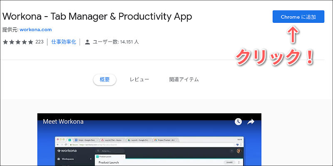Click the Workona - Tab Manager & Productivity App title
This screenshot has height=166, width=333.
[97, 17]
